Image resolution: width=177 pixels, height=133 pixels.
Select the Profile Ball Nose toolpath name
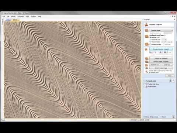pos(153,84)
